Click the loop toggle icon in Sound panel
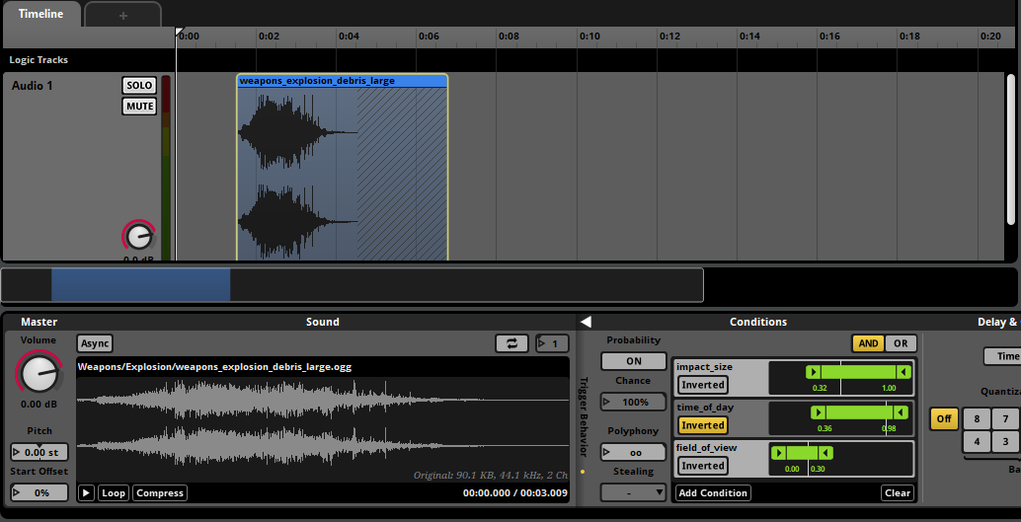This screenshot has width=1021, height=522. click(x=511, y=343)
